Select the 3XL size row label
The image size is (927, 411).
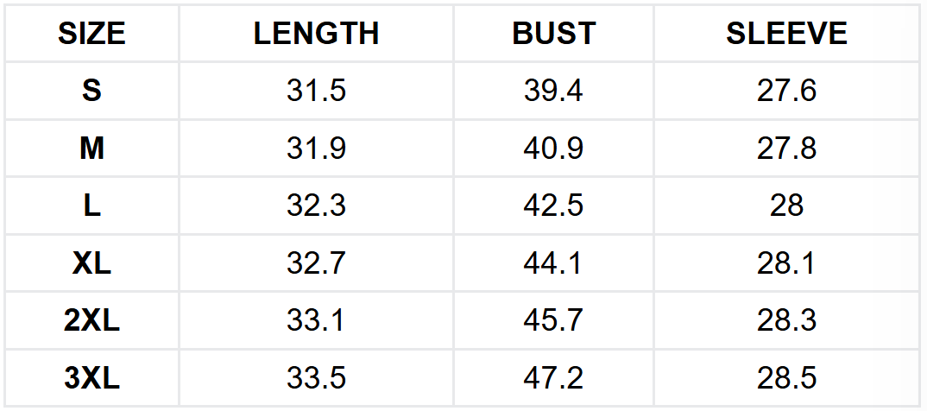click(91, 378)
